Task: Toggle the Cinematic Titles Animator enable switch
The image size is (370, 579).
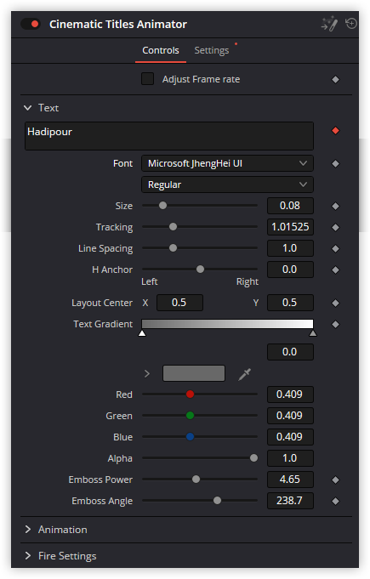Action: [x=31, y=24]
